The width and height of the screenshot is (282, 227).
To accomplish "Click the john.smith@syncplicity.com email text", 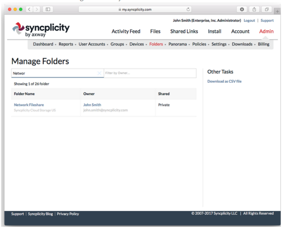I will (x=105, y=110).
